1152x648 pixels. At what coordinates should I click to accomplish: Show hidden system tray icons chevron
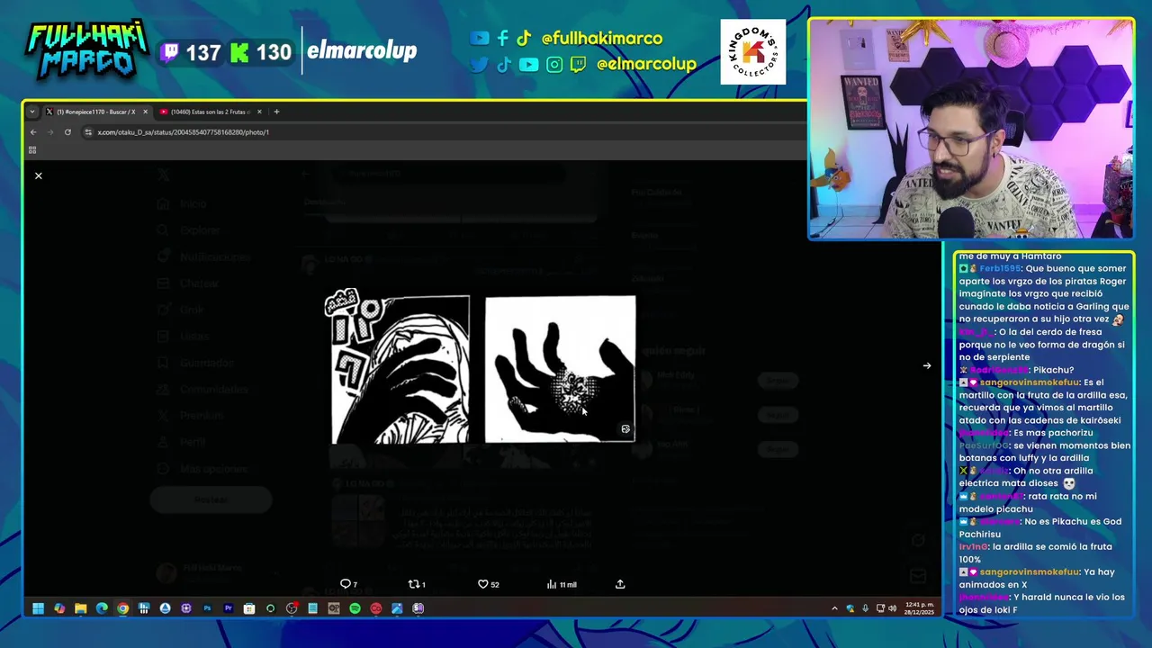tap(834, 608)
